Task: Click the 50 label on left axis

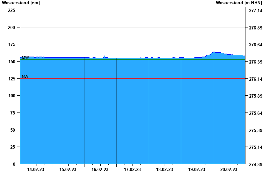Action: [x=13, y=130]
